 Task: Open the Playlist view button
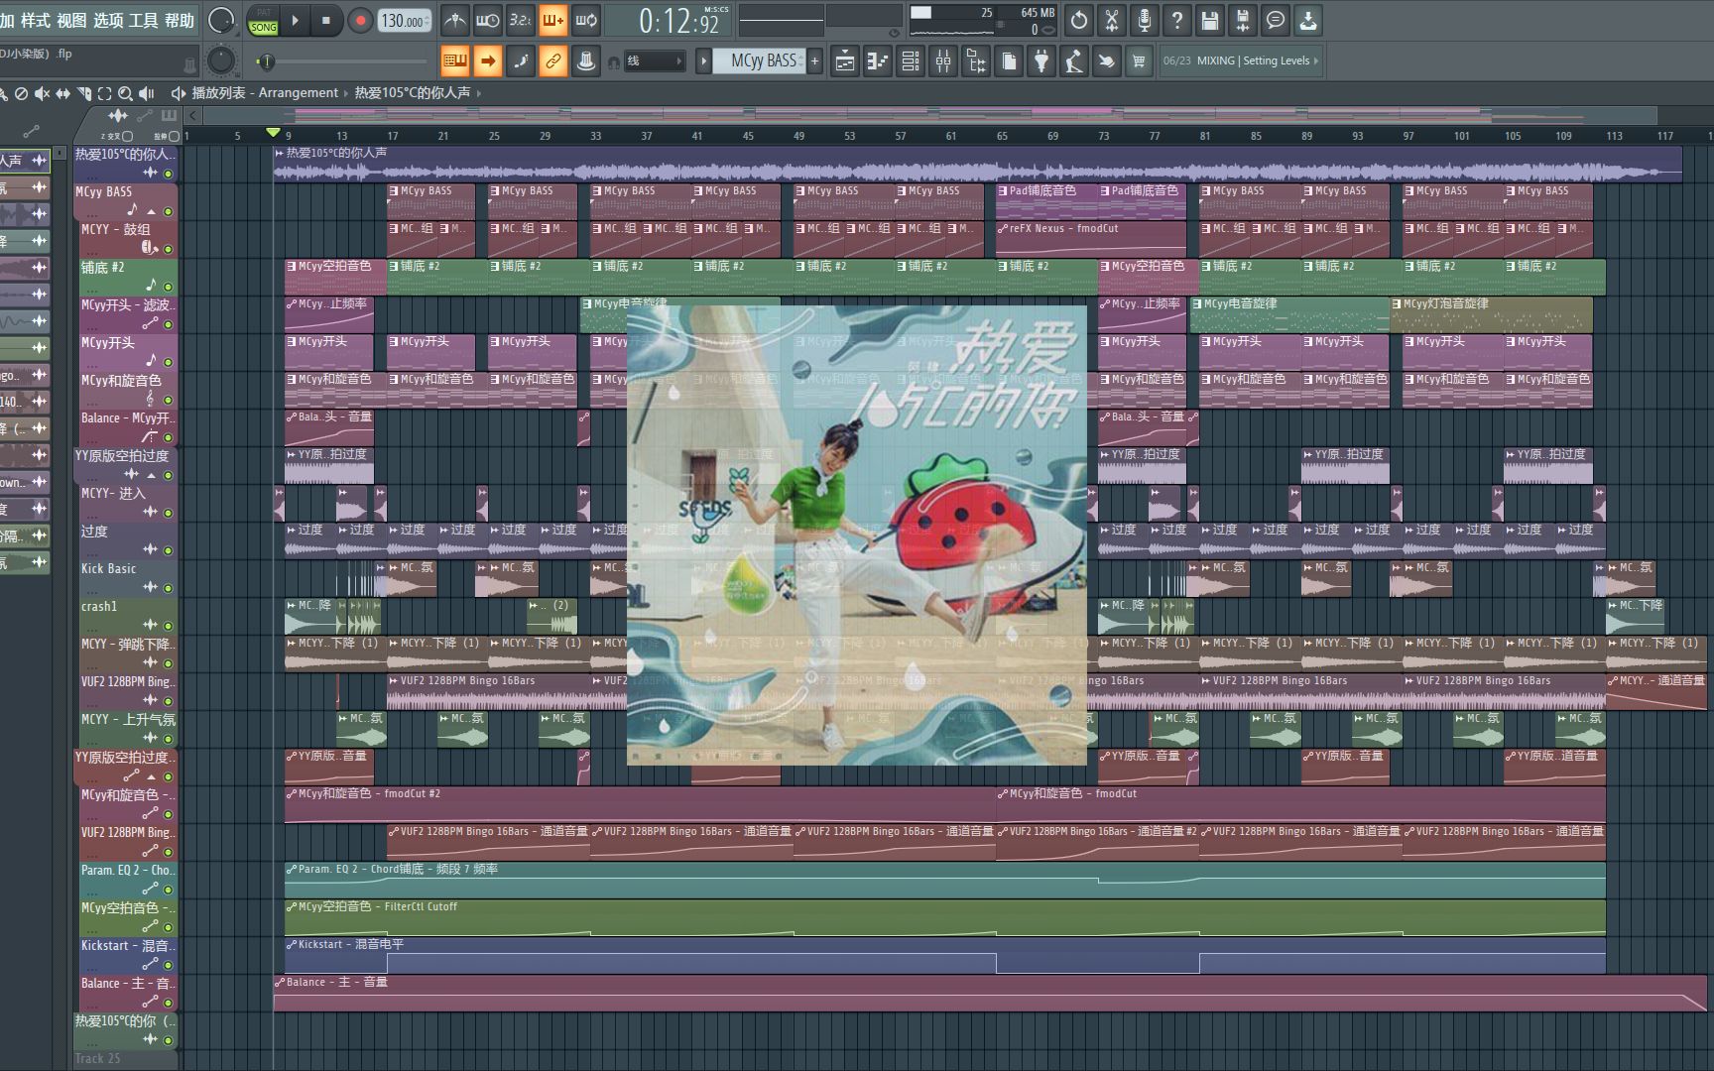coord(845,61)
